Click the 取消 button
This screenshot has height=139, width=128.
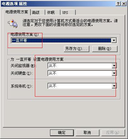tap(87, 133)
